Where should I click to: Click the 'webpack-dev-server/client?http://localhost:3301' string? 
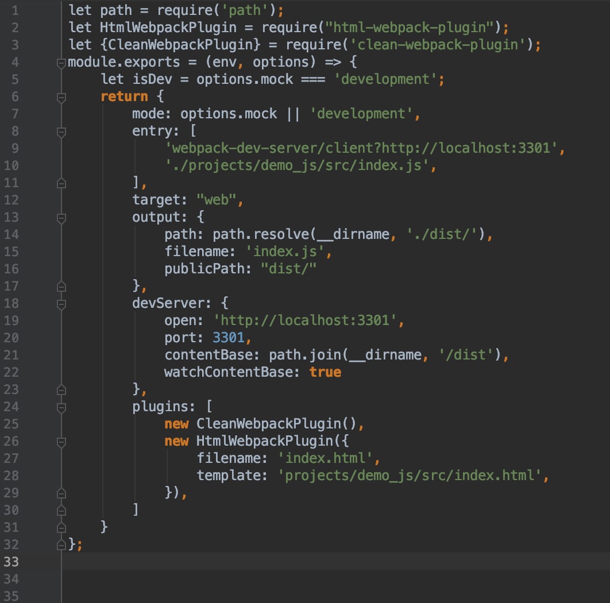click(361, 148)
